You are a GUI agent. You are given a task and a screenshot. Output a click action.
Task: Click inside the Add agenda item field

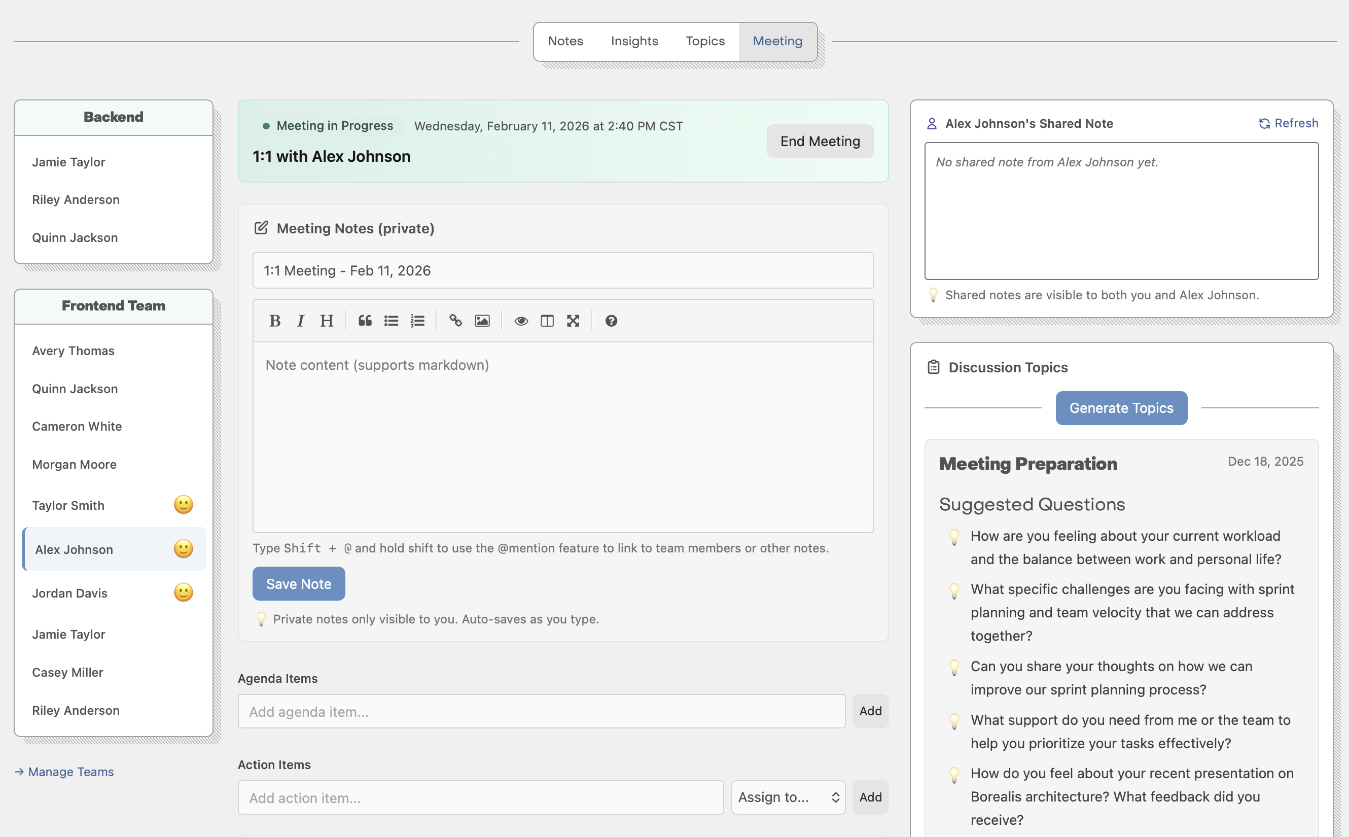541,711
